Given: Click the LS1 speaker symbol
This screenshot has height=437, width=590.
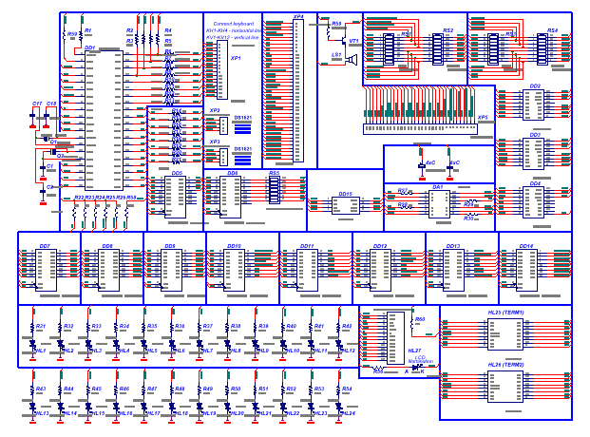Looking at the screenshot, I should (350, 61).
